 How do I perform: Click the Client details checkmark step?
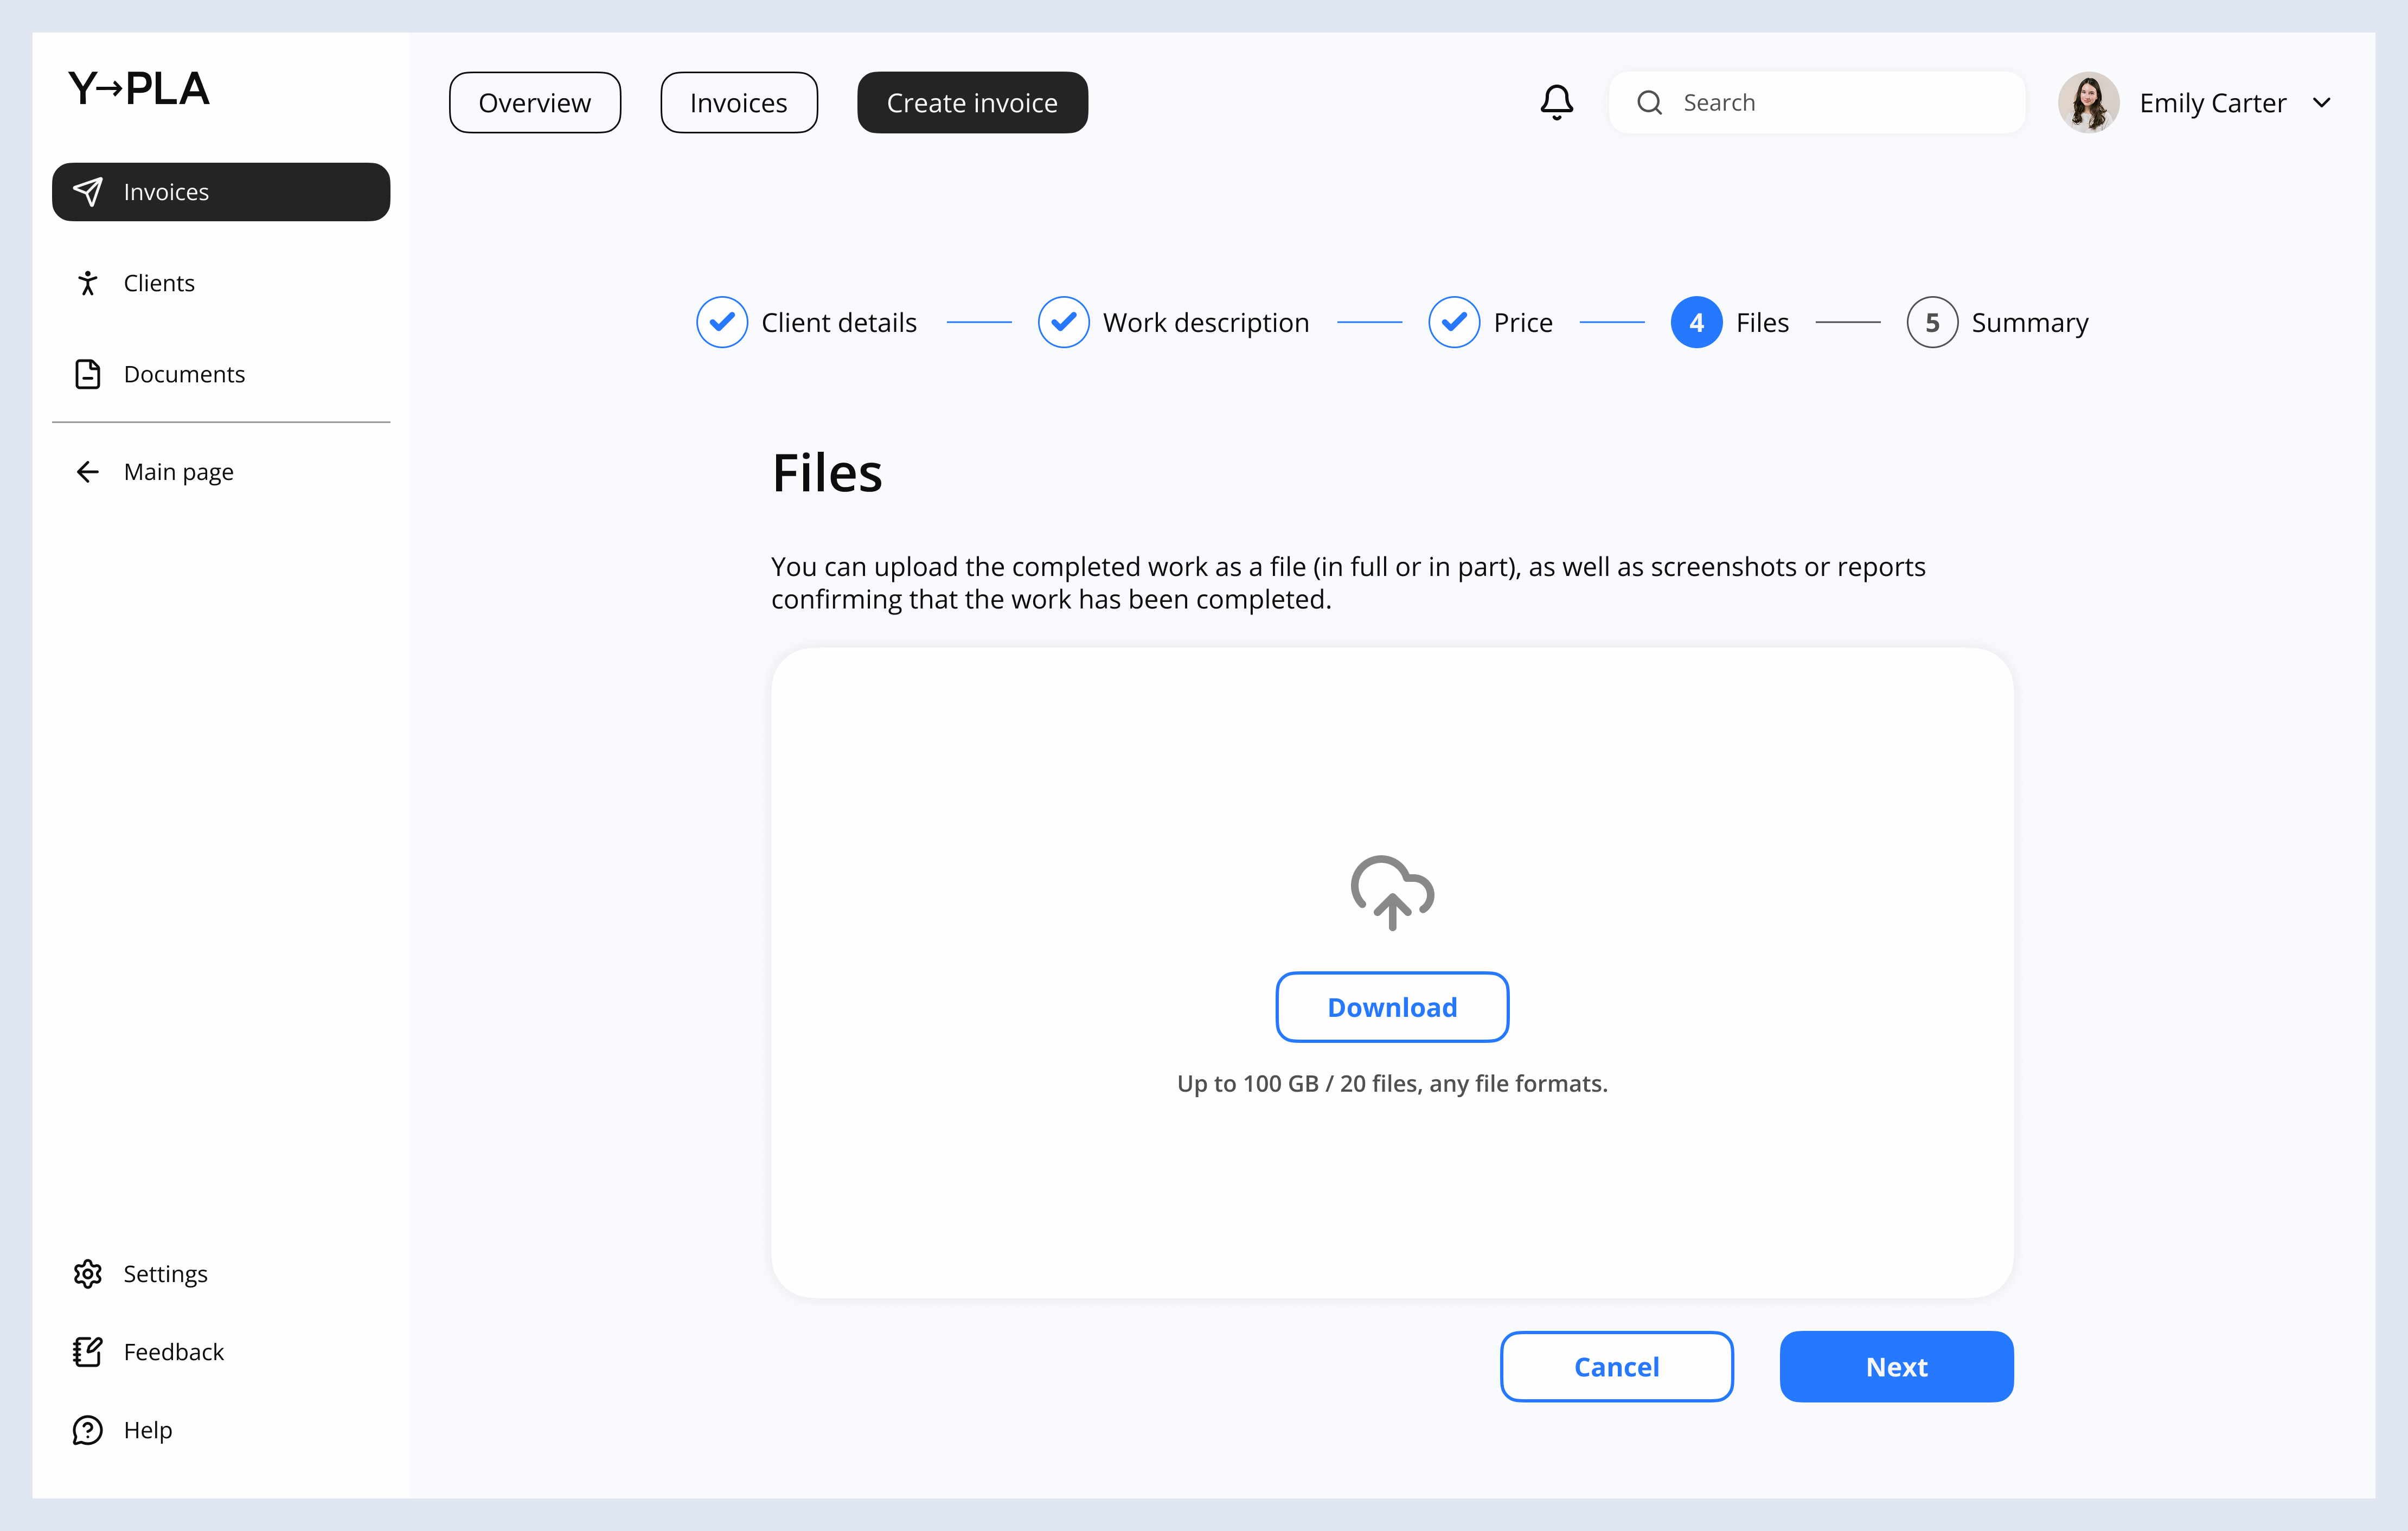pyautogui.click(x=722, y=321)
